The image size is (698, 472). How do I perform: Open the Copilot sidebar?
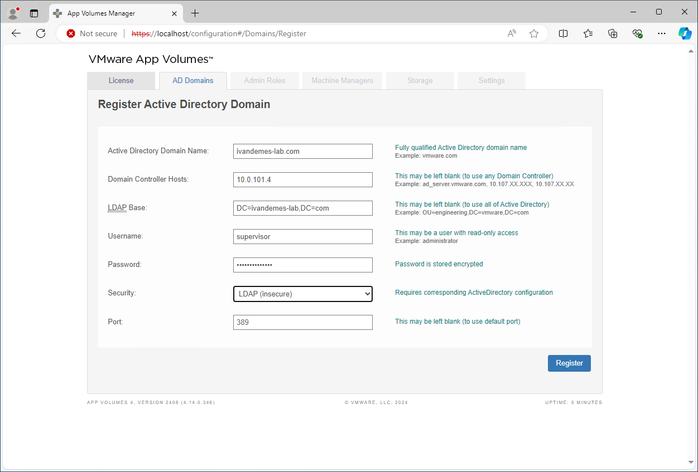(685, 33)
